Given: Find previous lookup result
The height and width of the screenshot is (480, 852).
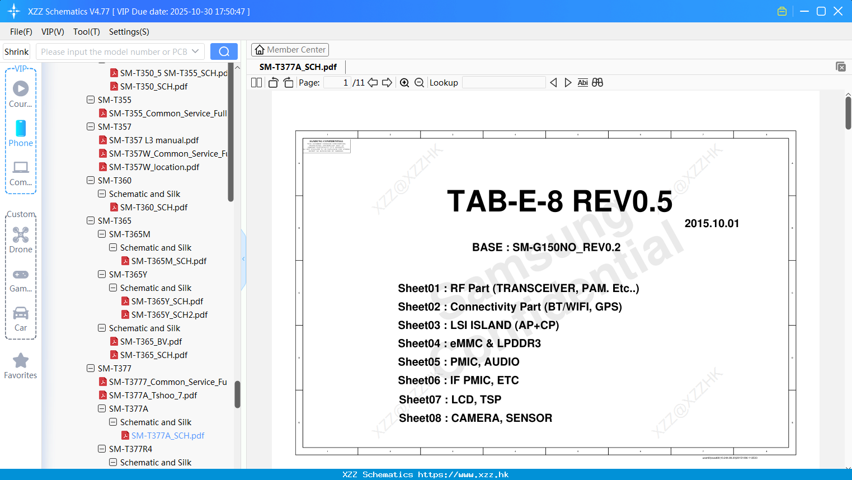Looking at the screenshot, I should pyautogui.click(x=553, y=82).
